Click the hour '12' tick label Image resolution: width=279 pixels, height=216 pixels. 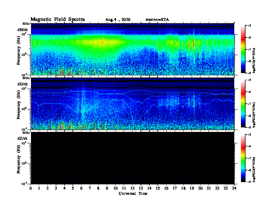(x=132, y=188)
